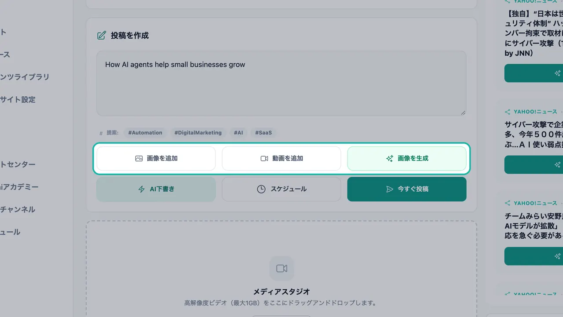Add the #SaaS hashtag suggestion
The height and width of the screenshot is (317, 563).
pos(263,133)
